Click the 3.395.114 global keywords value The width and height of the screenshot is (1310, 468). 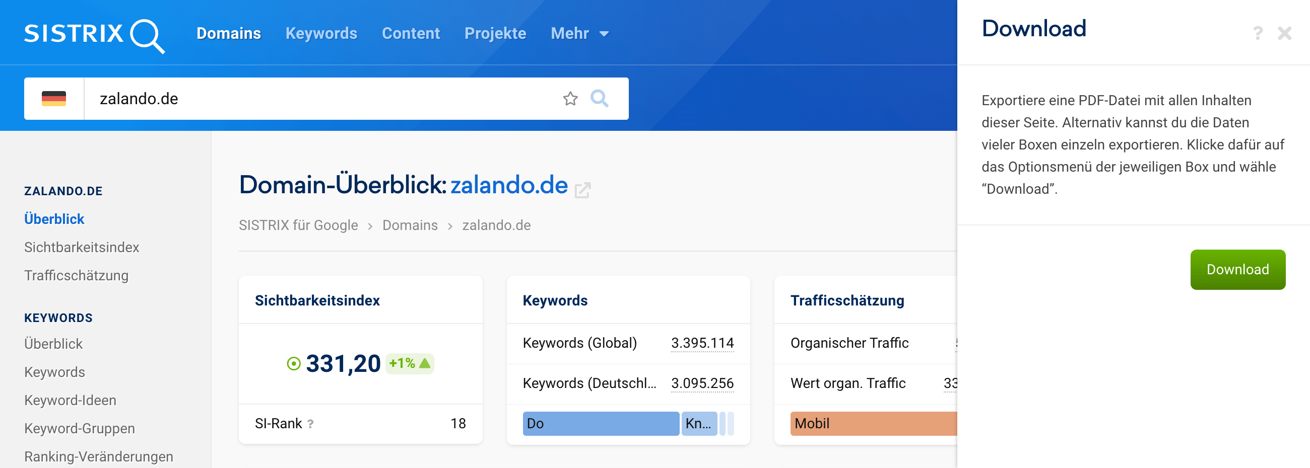click(702, 344)
